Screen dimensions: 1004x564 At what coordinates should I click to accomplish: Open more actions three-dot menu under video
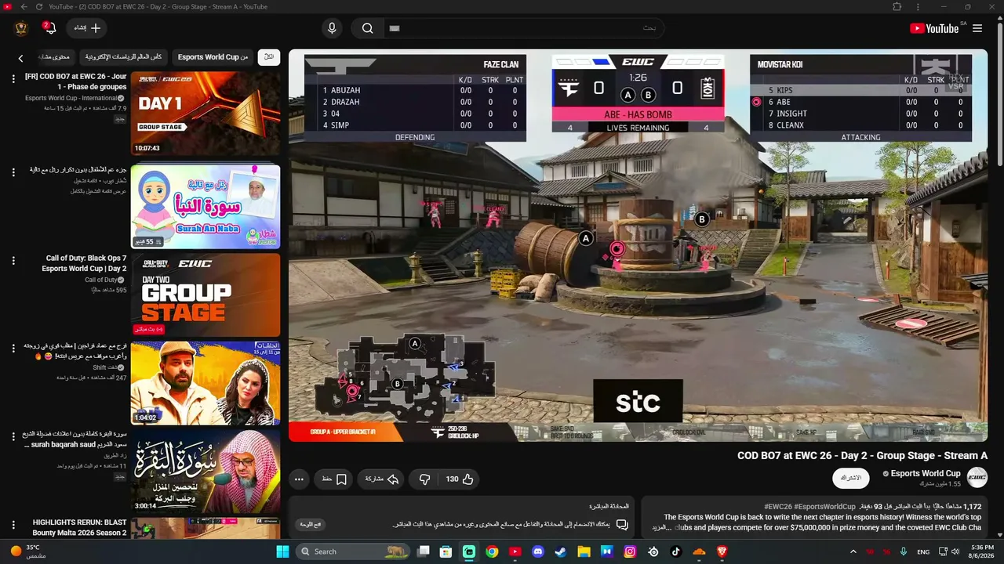[x=299, y=479]
